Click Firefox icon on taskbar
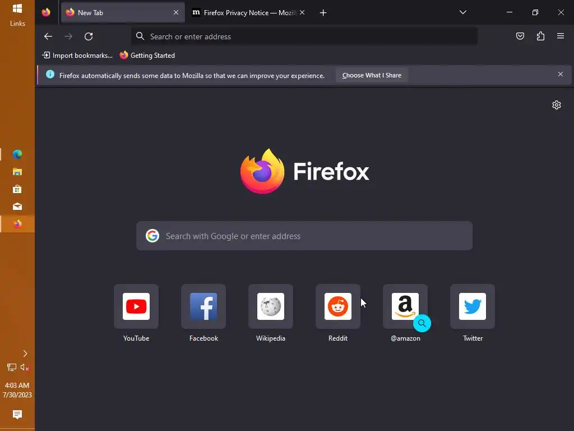Image resolution: width=574 pixels, height=431 pixels. click(17, 224)
